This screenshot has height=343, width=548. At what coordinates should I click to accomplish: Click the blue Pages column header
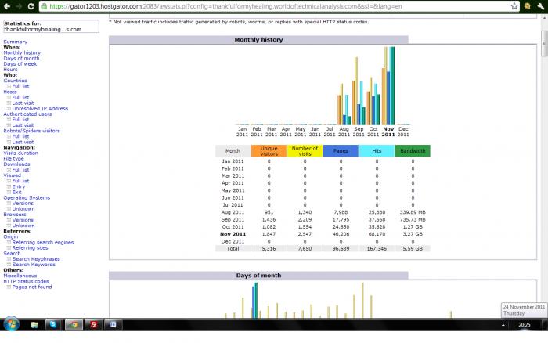341,151
